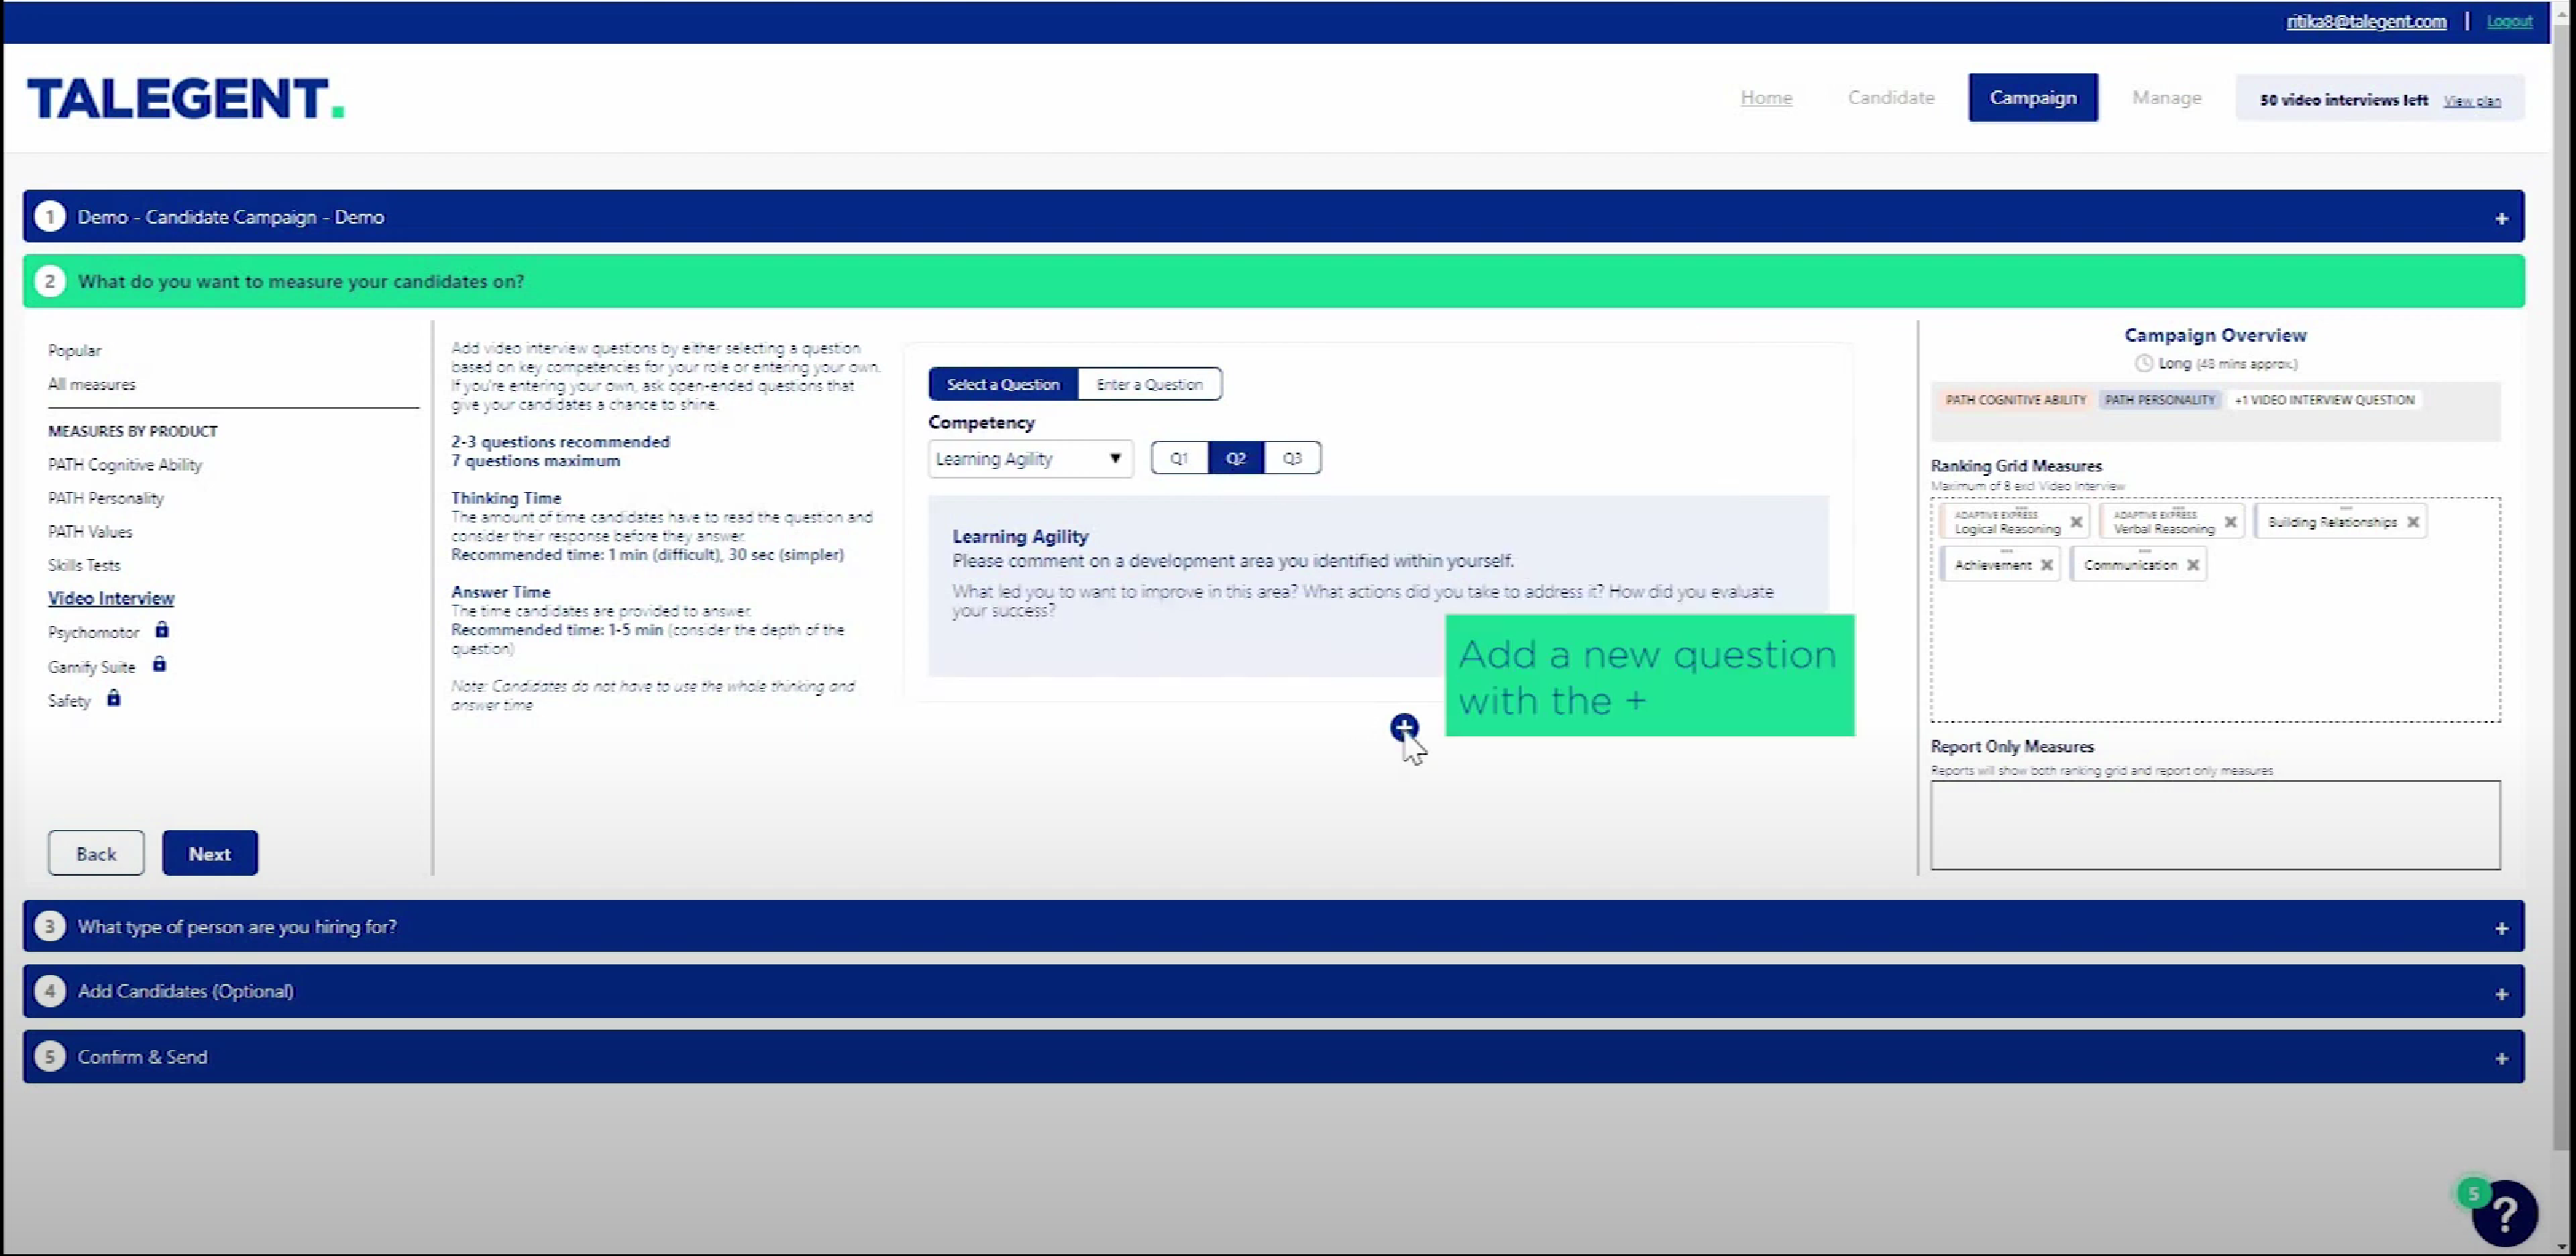Click the clock icon in Campaign Overview
The width and height of the screenshot is (2576, 1256).
click(x=2143, y=363)
